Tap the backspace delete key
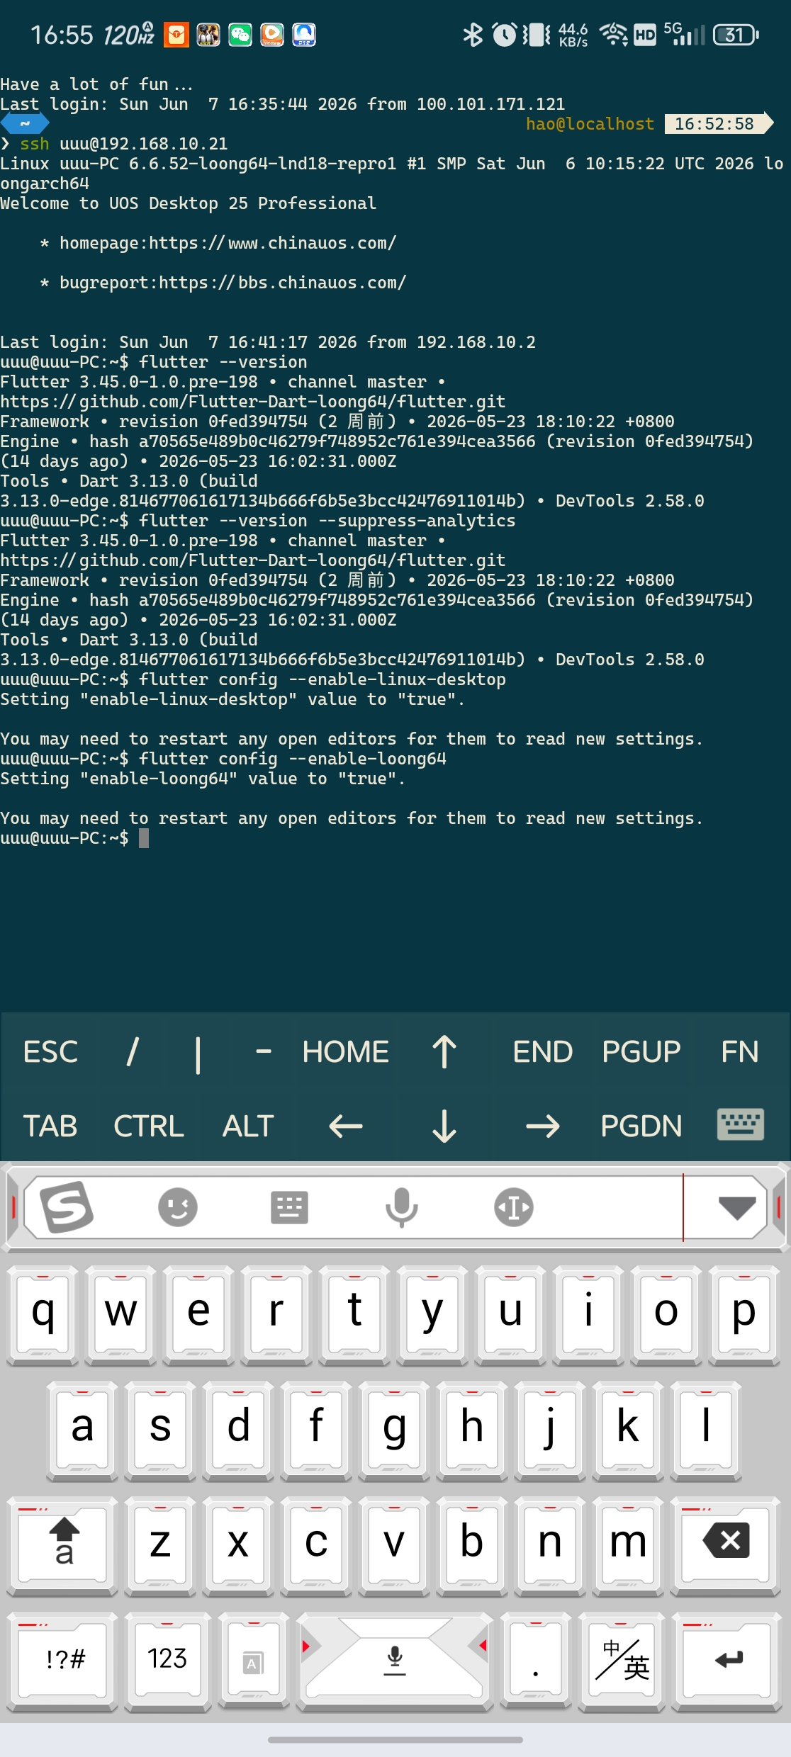This screenshot has height=1757, width=791. pyautogui.click(x=726, y=1547)
